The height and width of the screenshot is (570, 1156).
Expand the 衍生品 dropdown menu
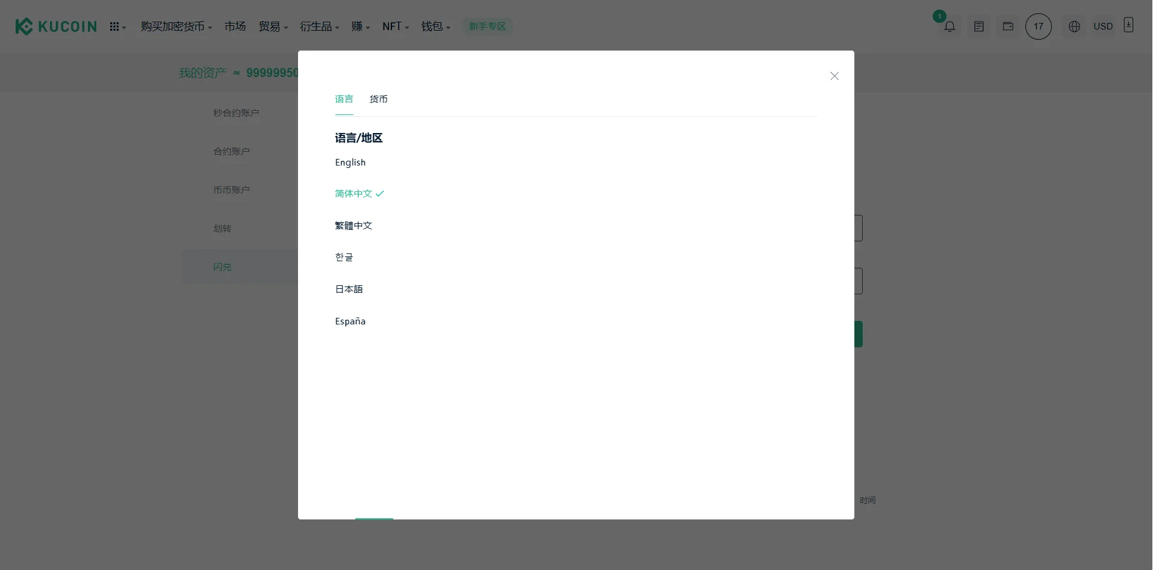coord(319,26)
